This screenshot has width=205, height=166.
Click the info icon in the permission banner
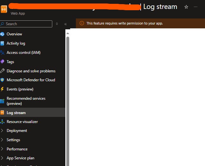coord(82,23)
